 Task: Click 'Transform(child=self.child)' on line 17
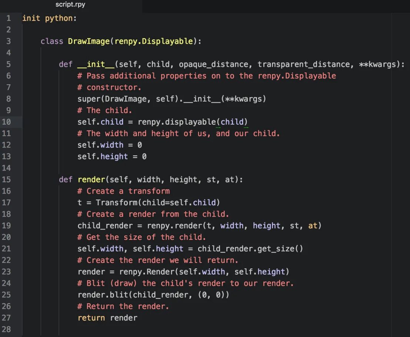(x=158, y=202)
